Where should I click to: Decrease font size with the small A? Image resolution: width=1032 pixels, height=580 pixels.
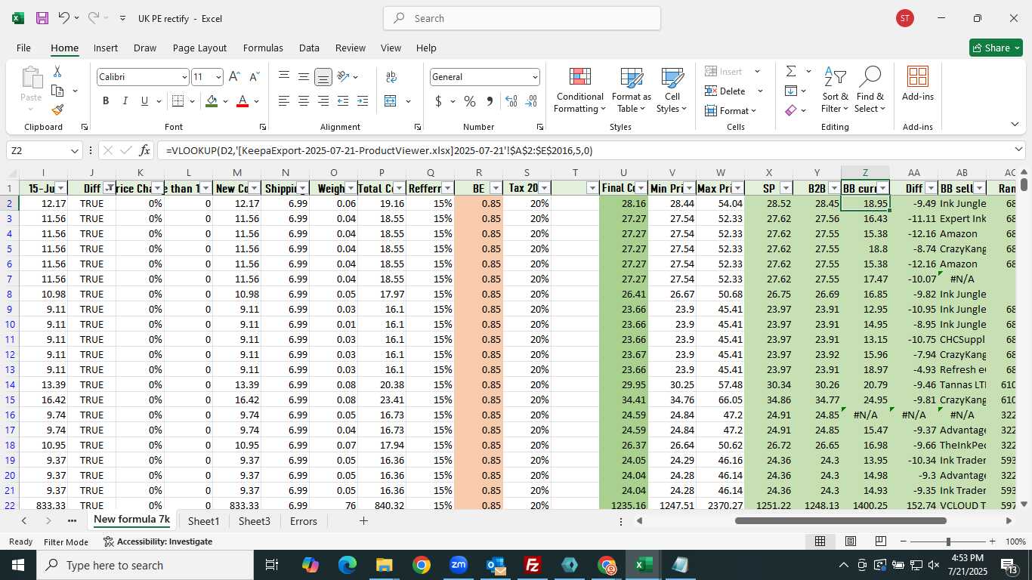tap(255, 77)
